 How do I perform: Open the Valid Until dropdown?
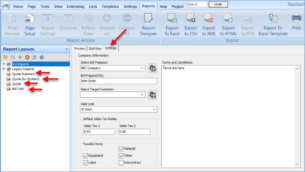pos(154,110)
